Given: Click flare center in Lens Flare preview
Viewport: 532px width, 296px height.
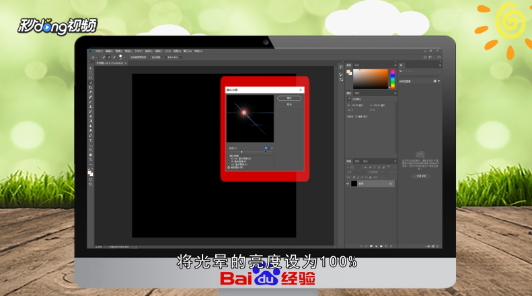Looking at the screenshot, I should (x=244, y=113).
